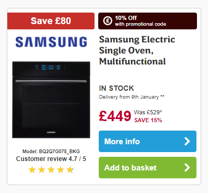The height and width of the screenshot is (193, 208).
Task: Click the chevron arrow on Add to basket
Action: coord(187,167)
